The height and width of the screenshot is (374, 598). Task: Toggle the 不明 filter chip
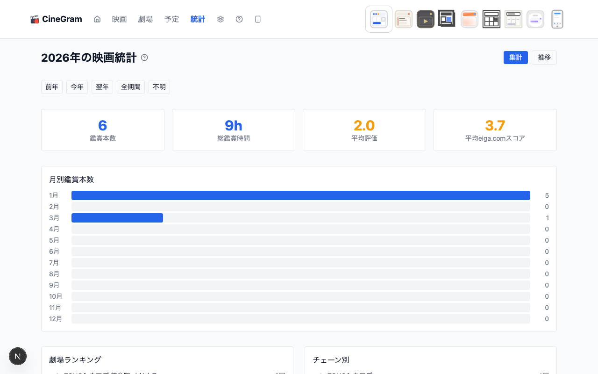pyautogui.click(x=159, y=86)
